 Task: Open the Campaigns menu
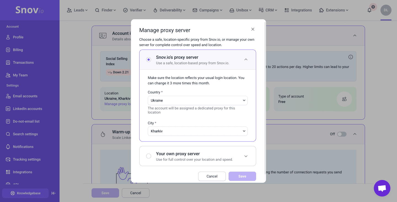[x=207, y=10]
